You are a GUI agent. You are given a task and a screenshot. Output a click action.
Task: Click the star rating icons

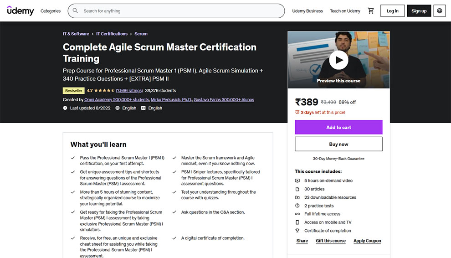(x=104, y=90)
